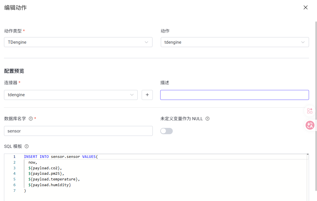Open the floating apps grid widget
The image size is (317, 201).
tap(310, 111)
